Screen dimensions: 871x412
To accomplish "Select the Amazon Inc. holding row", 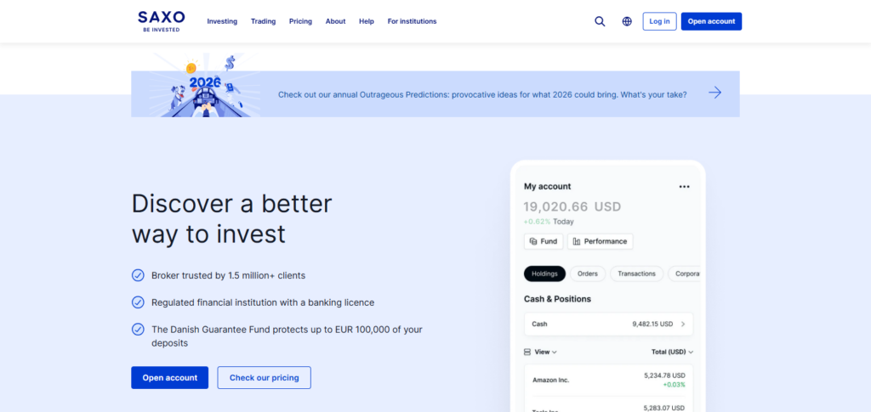I will pyautogui.click(x=608, y=379).
